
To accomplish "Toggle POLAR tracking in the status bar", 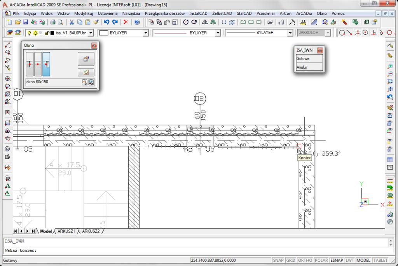I will (x=321, y=261).
